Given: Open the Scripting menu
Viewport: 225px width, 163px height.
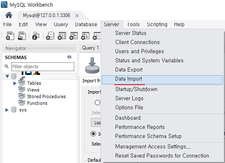Looking at the screenshot, I should coord(157,25).
